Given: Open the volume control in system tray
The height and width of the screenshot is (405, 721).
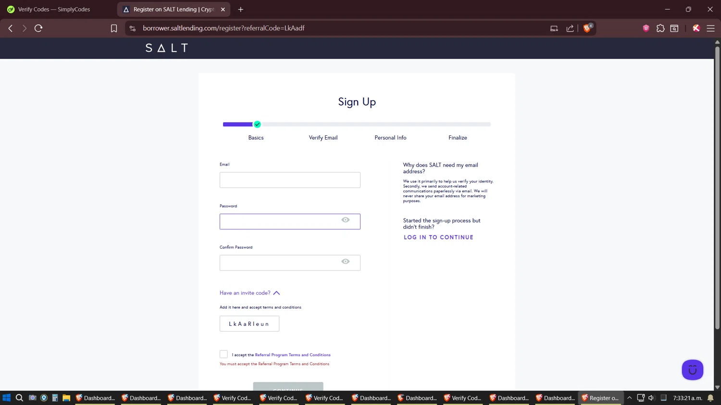Looking at the screenshot, I should click(651, 398).
